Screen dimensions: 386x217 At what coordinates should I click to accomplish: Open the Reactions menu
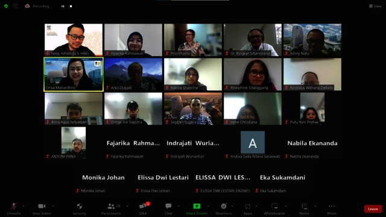[x=224, y=206]
